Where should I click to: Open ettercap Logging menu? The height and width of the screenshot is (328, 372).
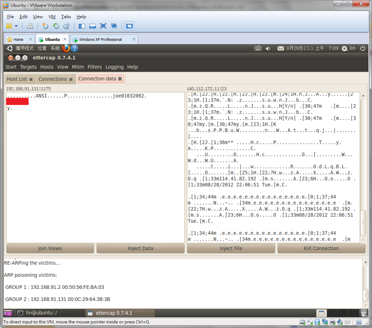pos(114,67)
